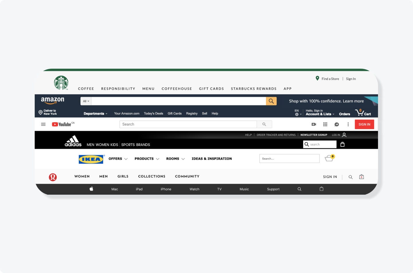The height and width of the screenshot is (273, 413).
Task: Click the IKEA logo
Action: coord(91,159)
